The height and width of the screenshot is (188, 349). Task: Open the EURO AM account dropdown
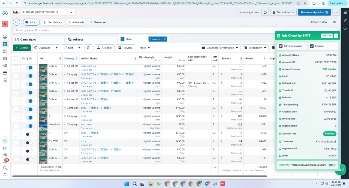(48, 12)
